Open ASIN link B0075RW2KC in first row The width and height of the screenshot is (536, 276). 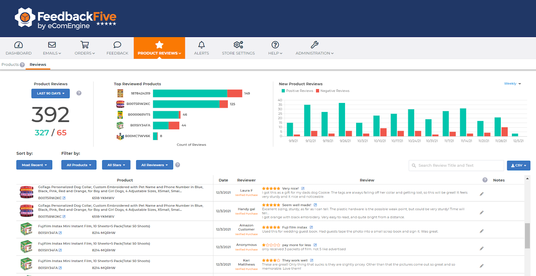52,198
